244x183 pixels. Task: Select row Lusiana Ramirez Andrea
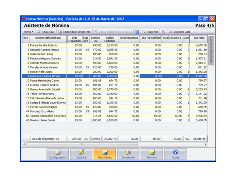tap(115, 85)
